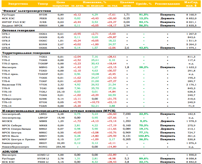
Task: Select the 254,90 closing price cell
Action: pyautogui.click(x=61, y=147)
